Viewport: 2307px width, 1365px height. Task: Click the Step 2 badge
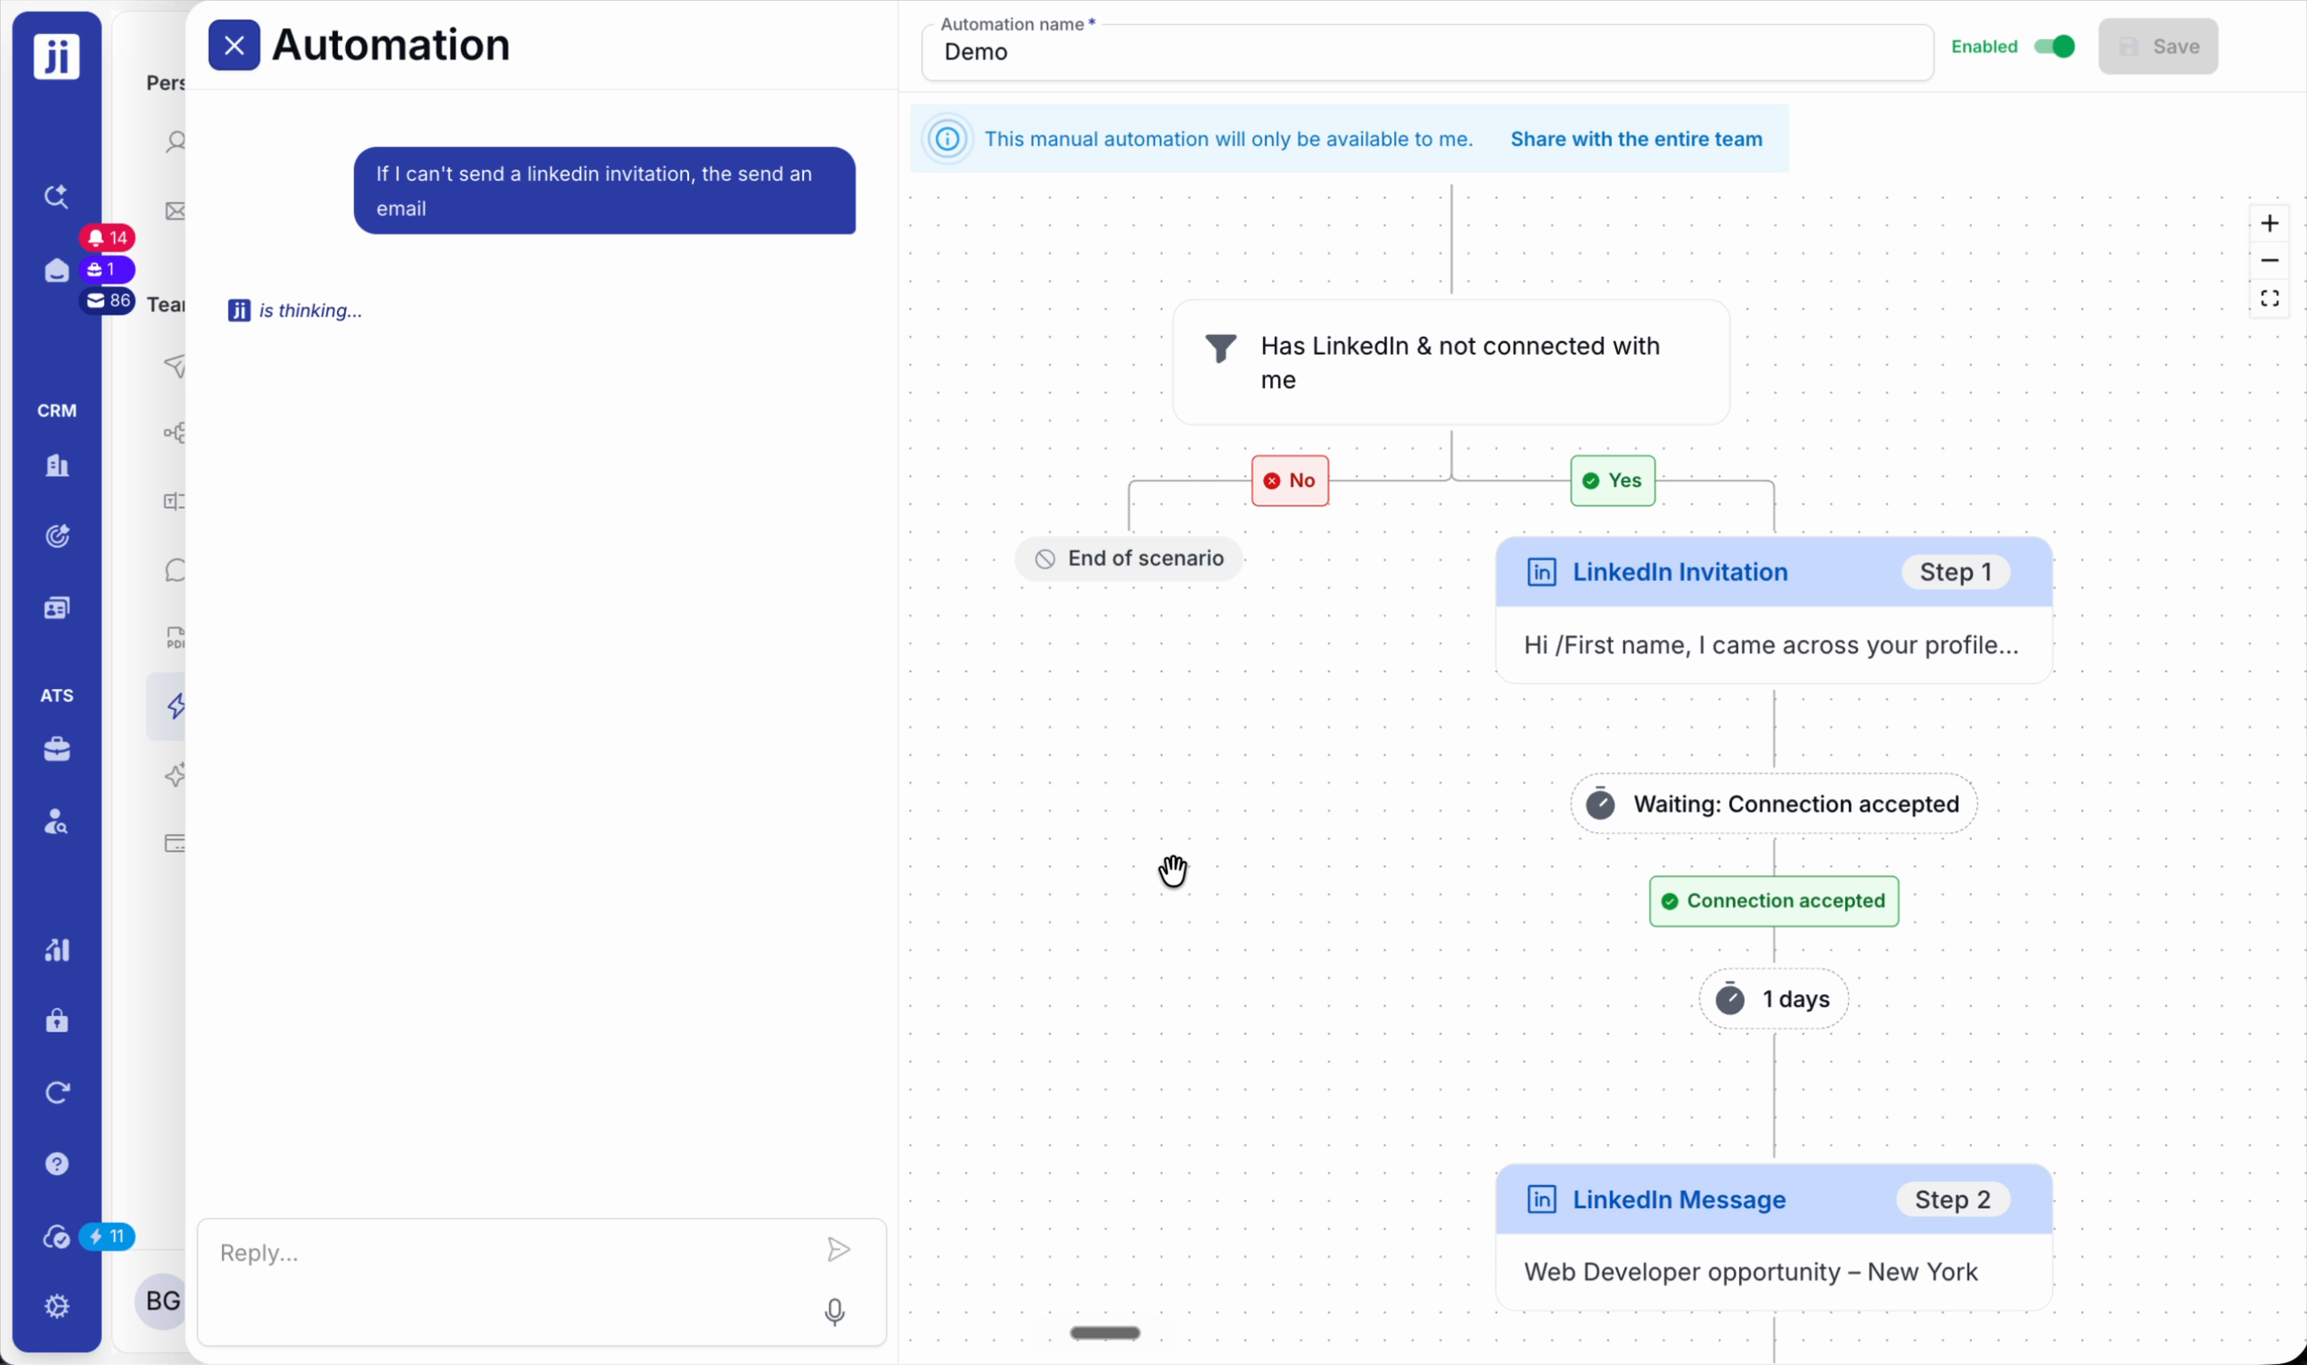[1953, 1199]
